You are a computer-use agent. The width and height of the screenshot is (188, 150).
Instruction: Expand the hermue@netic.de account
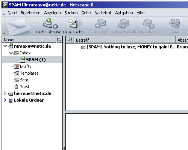point(5,93)
